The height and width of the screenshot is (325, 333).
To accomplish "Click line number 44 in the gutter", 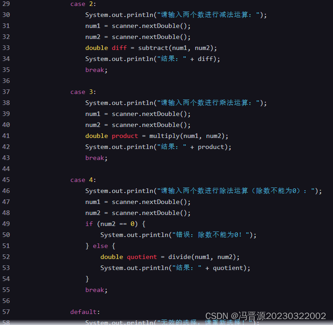I will point(6,169).
